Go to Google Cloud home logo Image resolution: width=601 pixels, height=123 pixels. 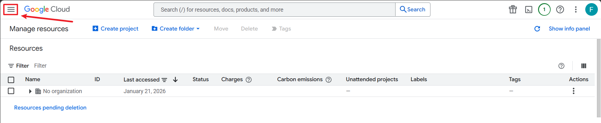47,9
